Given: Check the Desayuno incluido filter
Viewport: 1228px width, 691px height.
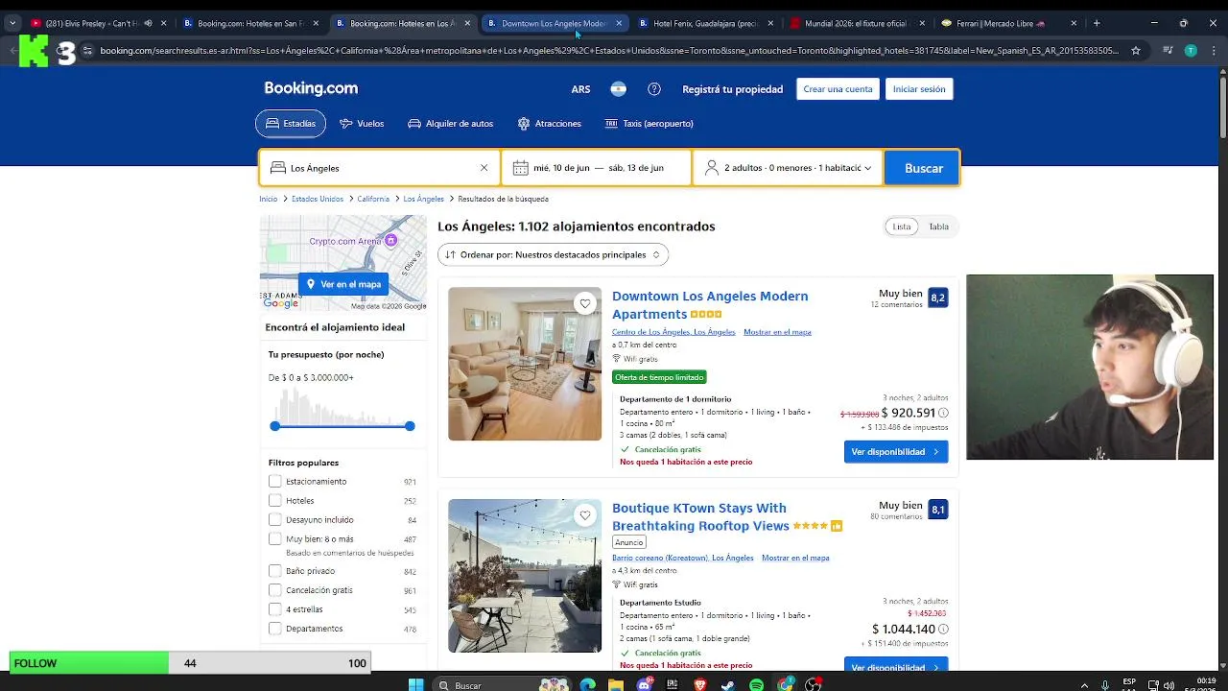Looking at the screenshot, I should point(275,519).
